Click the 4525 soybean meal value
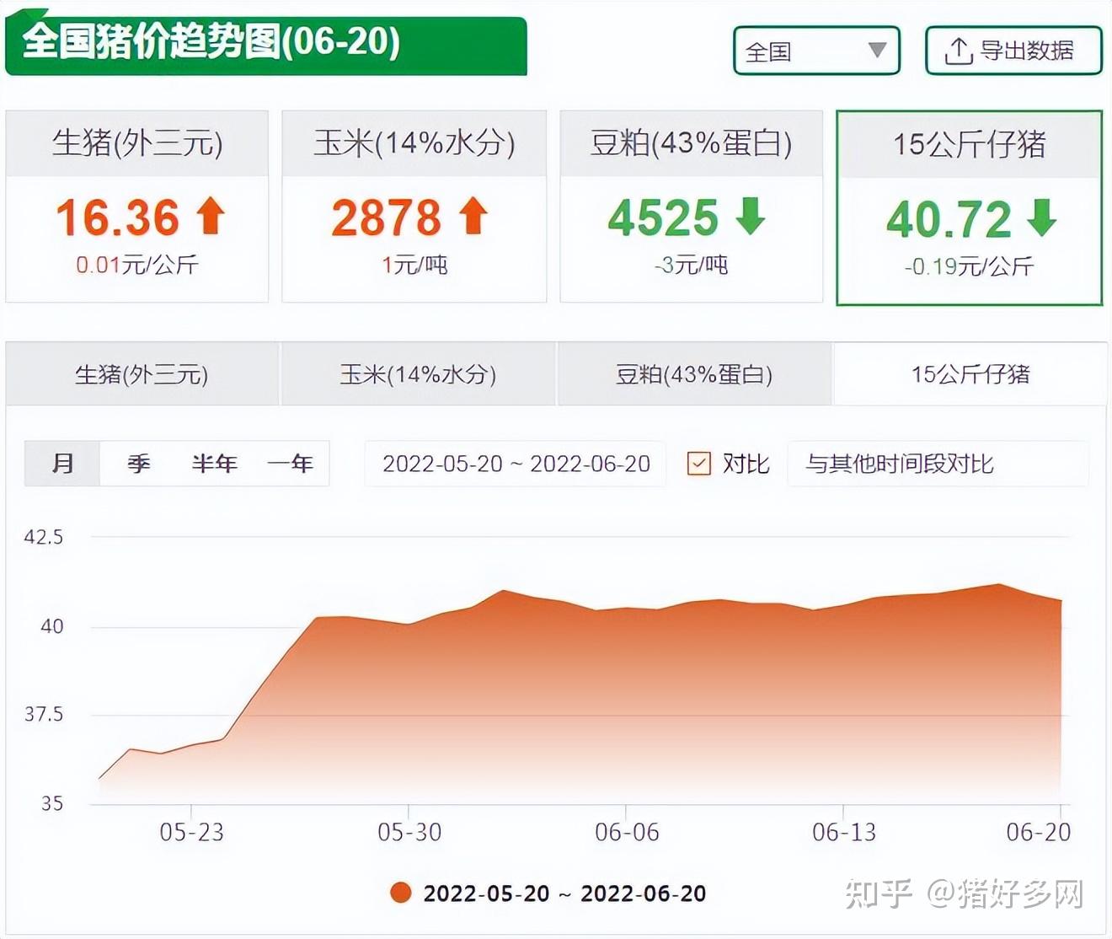Viewport: 1112px width, 939px height. click(x=663, y=217)
